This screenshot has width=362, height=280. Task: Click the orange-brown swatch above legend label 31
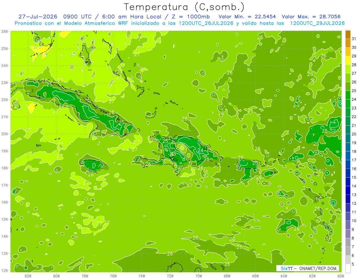(348, 34)
